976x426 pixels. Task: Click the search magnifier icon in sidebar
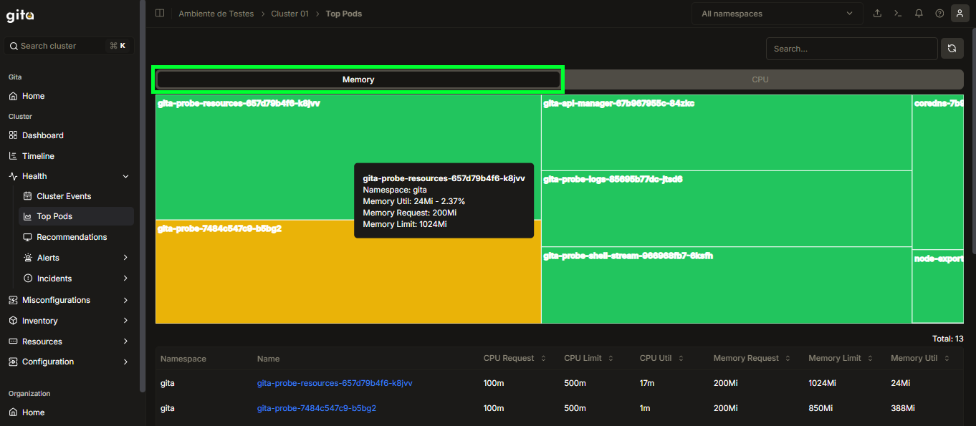14,46
